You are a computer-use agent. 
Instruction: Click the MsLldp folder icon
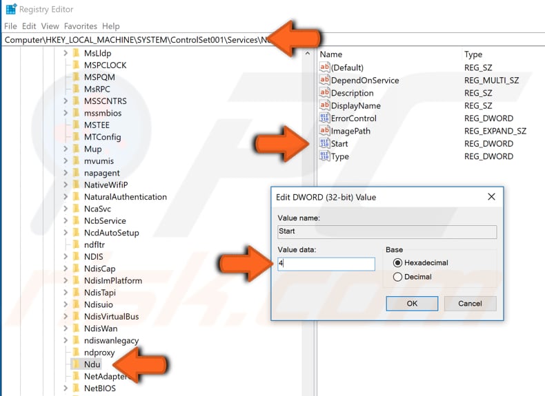tap(76, 53)
